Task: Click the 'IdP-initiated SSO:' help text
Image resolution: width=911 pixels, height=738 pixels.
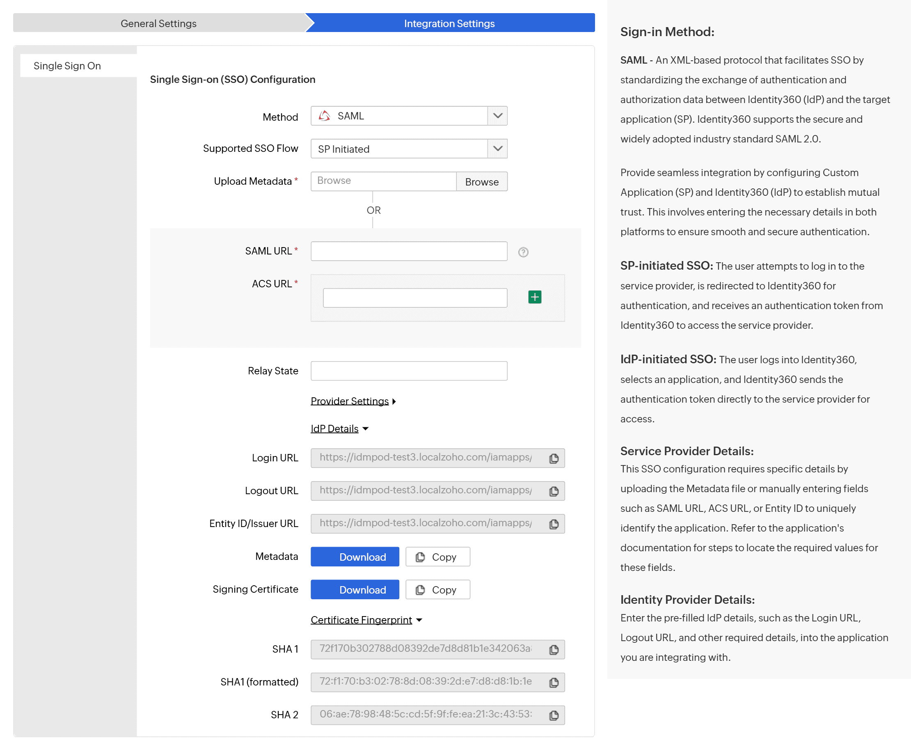Action: tap(668, 359)
